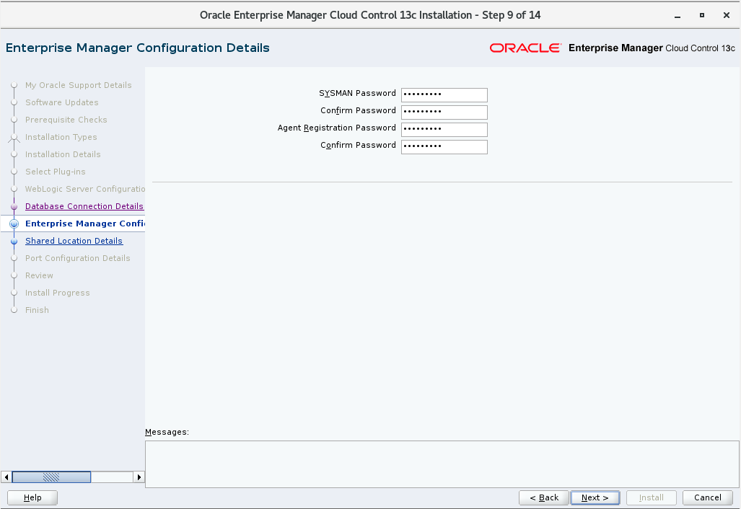Screen dimensions: 741x509
Task: Click My Oracle Support Details step
Action: (x=79, y=86)
